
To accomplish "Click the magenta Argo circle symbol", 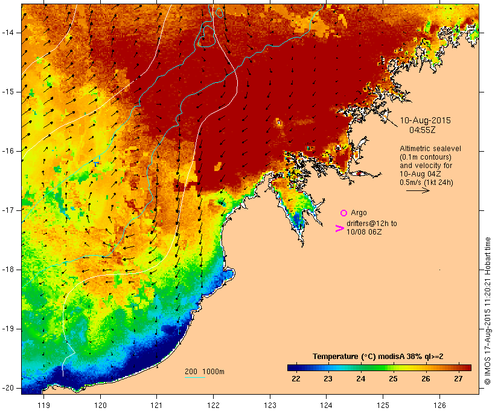I will (344, 213).
